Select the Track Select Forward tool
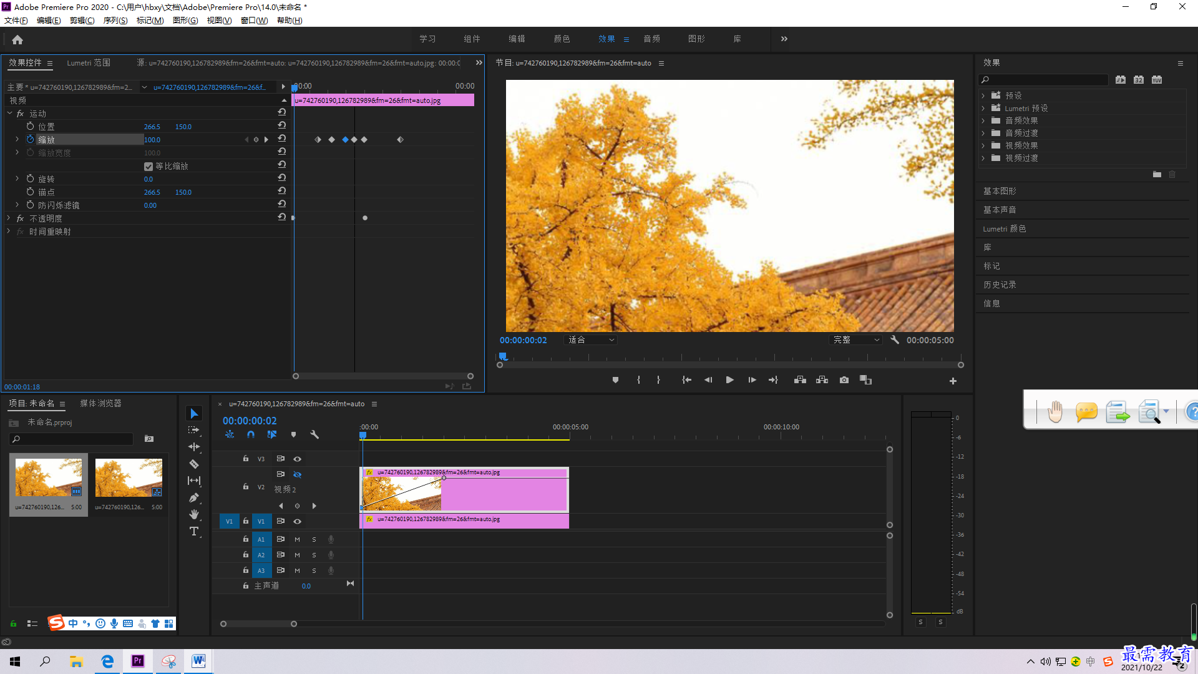Image resolution: width=1198 pixels, height=674 pixels. [x=194, y=431]
